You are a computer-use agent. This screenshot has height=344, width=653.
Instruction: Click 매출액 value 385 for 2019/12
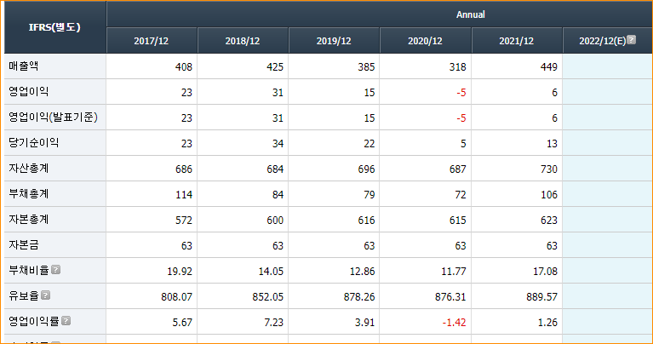coord(366,67)
